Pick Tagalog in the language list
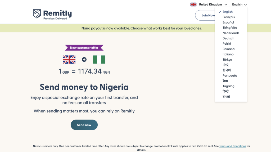The width and height of the screenshot is (271, 152). [x=228, y=86]
